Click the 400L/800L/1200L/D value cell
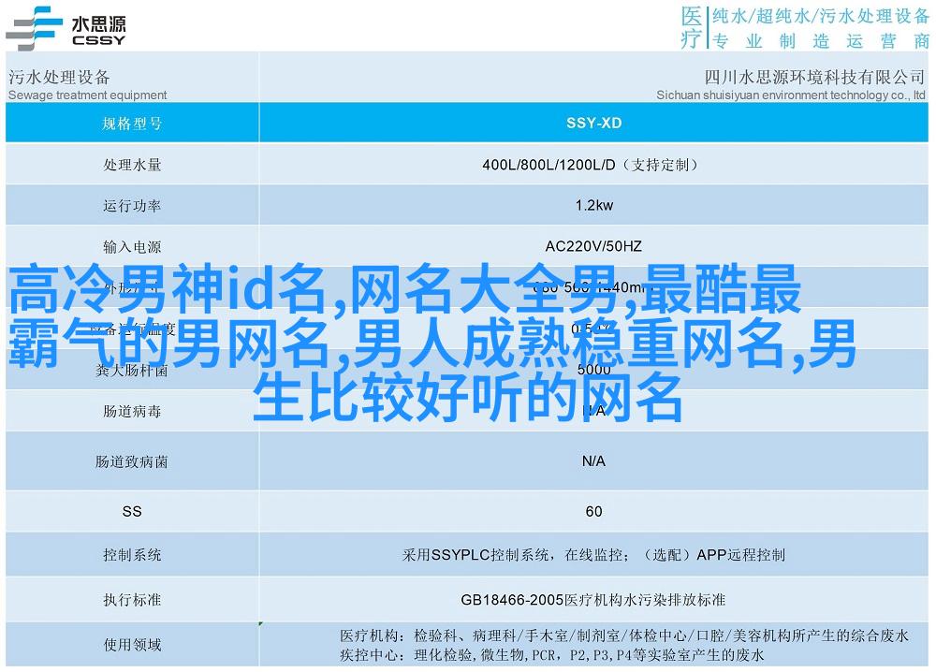Viewport: 936px width, 672px height. (x=594, y=165)
